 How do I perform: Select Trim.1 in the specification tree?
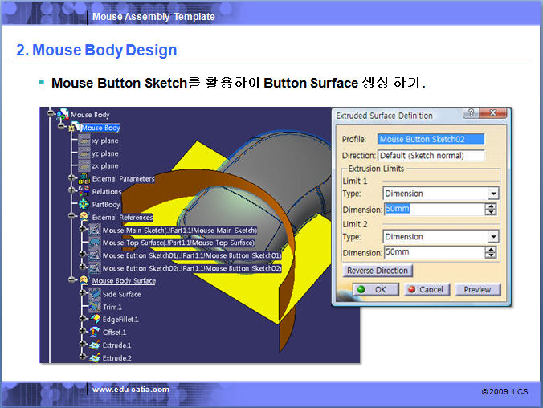pyautogui.click(x=112, y=307)
